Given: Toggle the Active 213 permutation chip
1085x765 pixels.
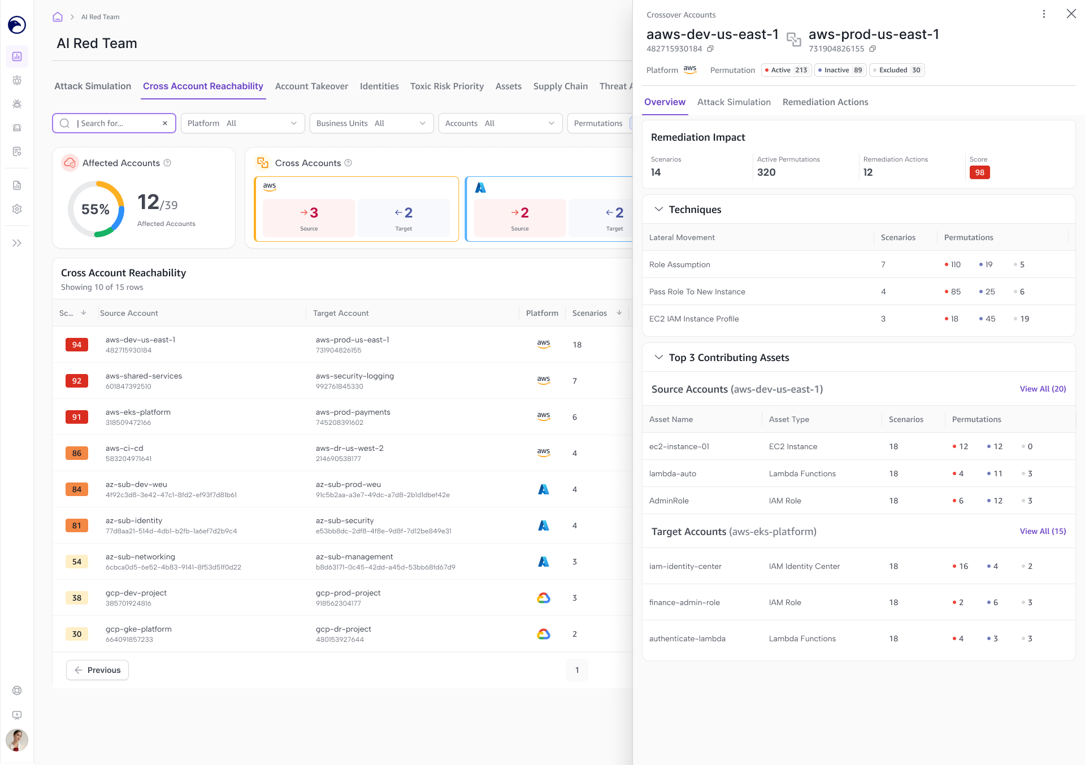Looking at the screenshot, I should [x=786, y=70].
